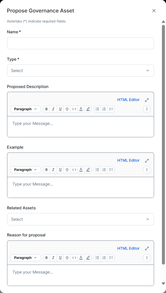Add checklist in Reason for proposal editor
166x293 pixels.
111,258
